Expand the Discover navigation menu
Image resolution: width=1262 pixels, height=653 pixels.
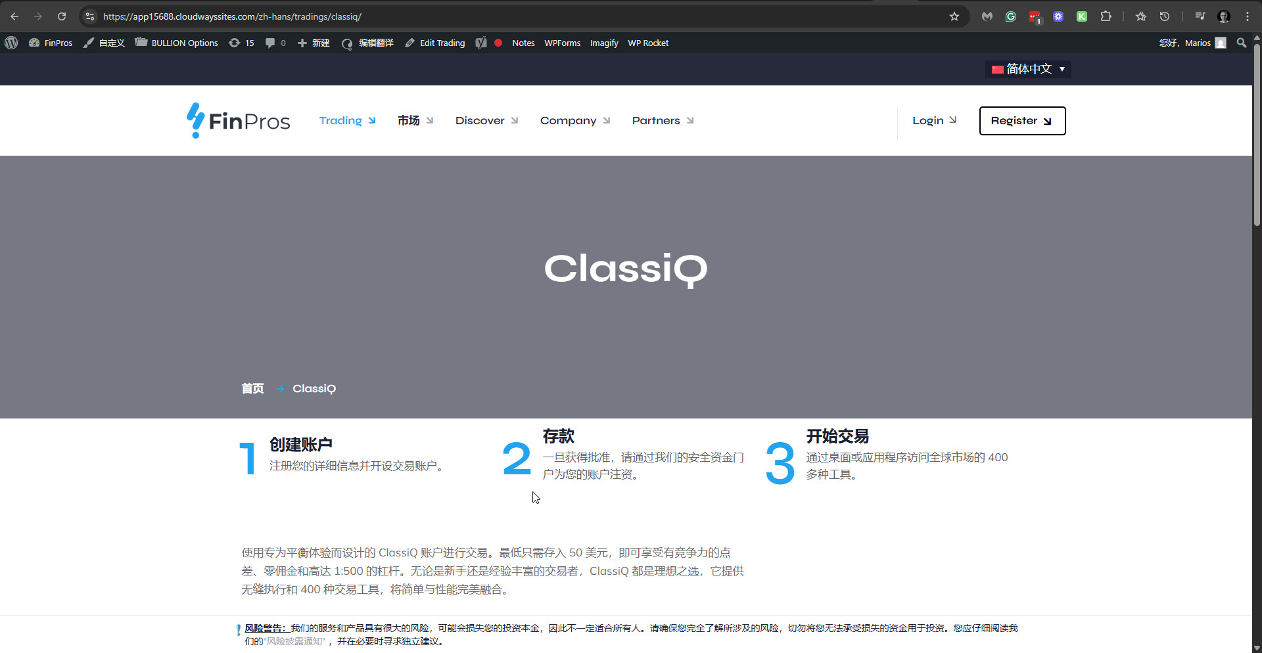[x=486, y=120]
